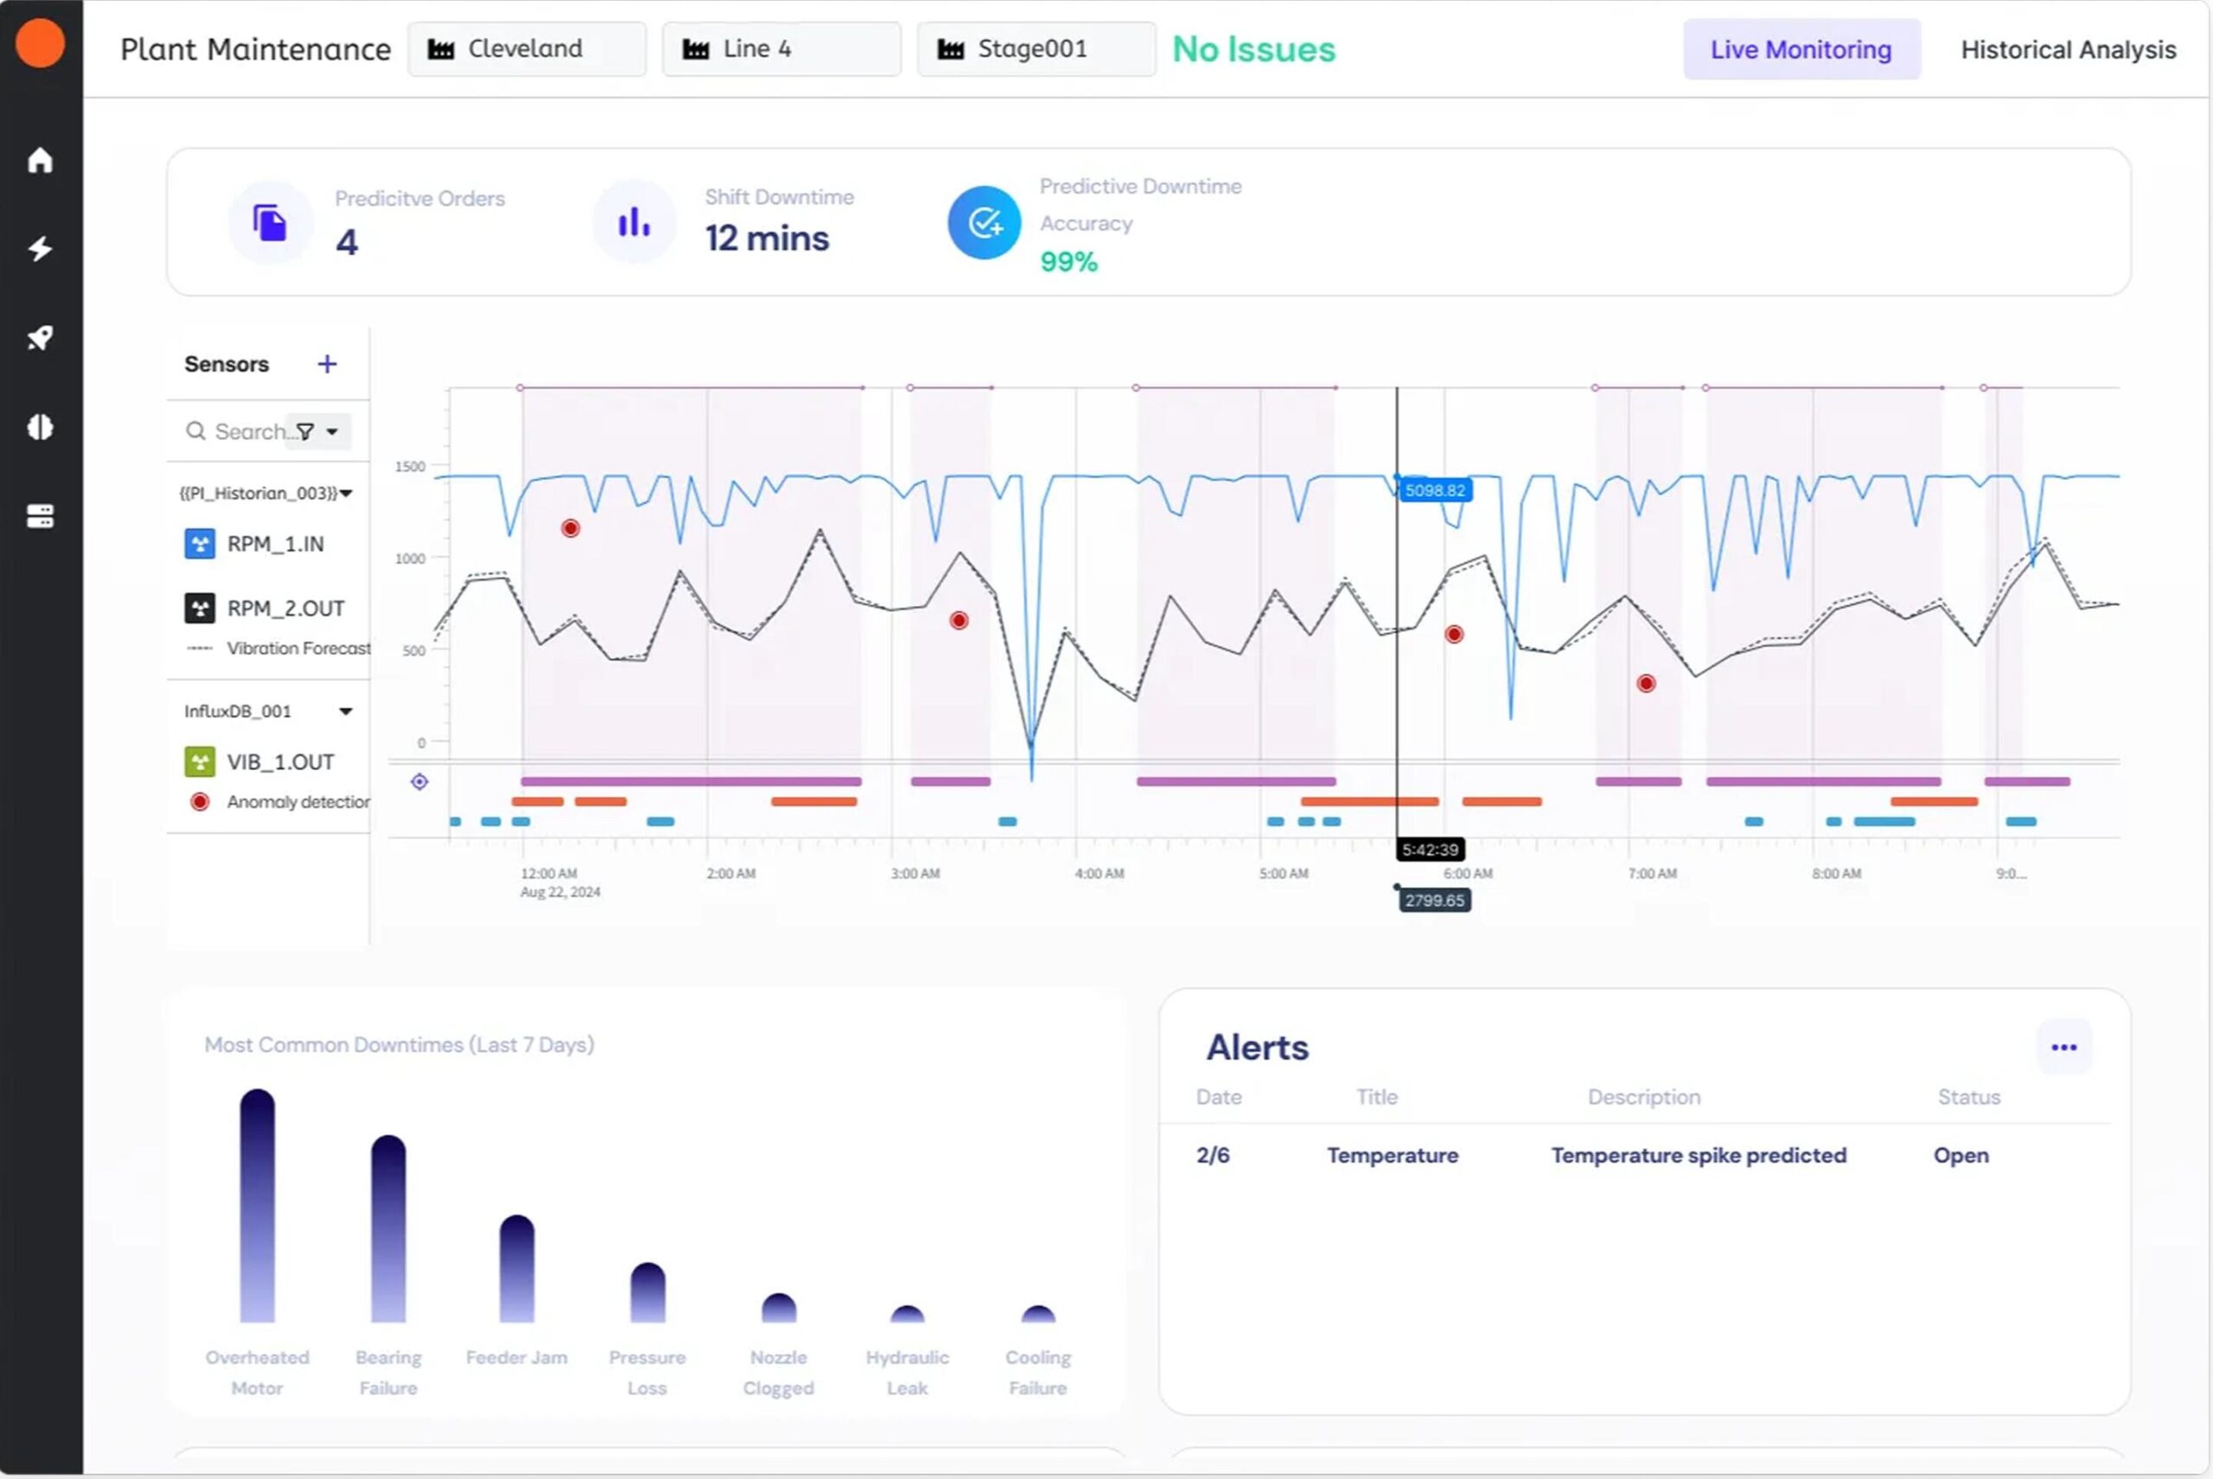Click the Open status of the alert
The height and width of the screenshot is (1479, 2213).
(x=1961, y=1156)
